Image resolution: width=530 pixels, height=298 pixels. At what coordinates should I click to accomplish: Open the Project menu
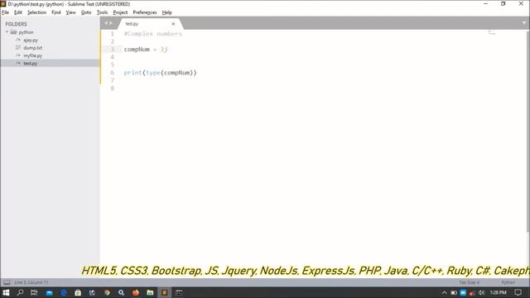click(x=120, y=12)
